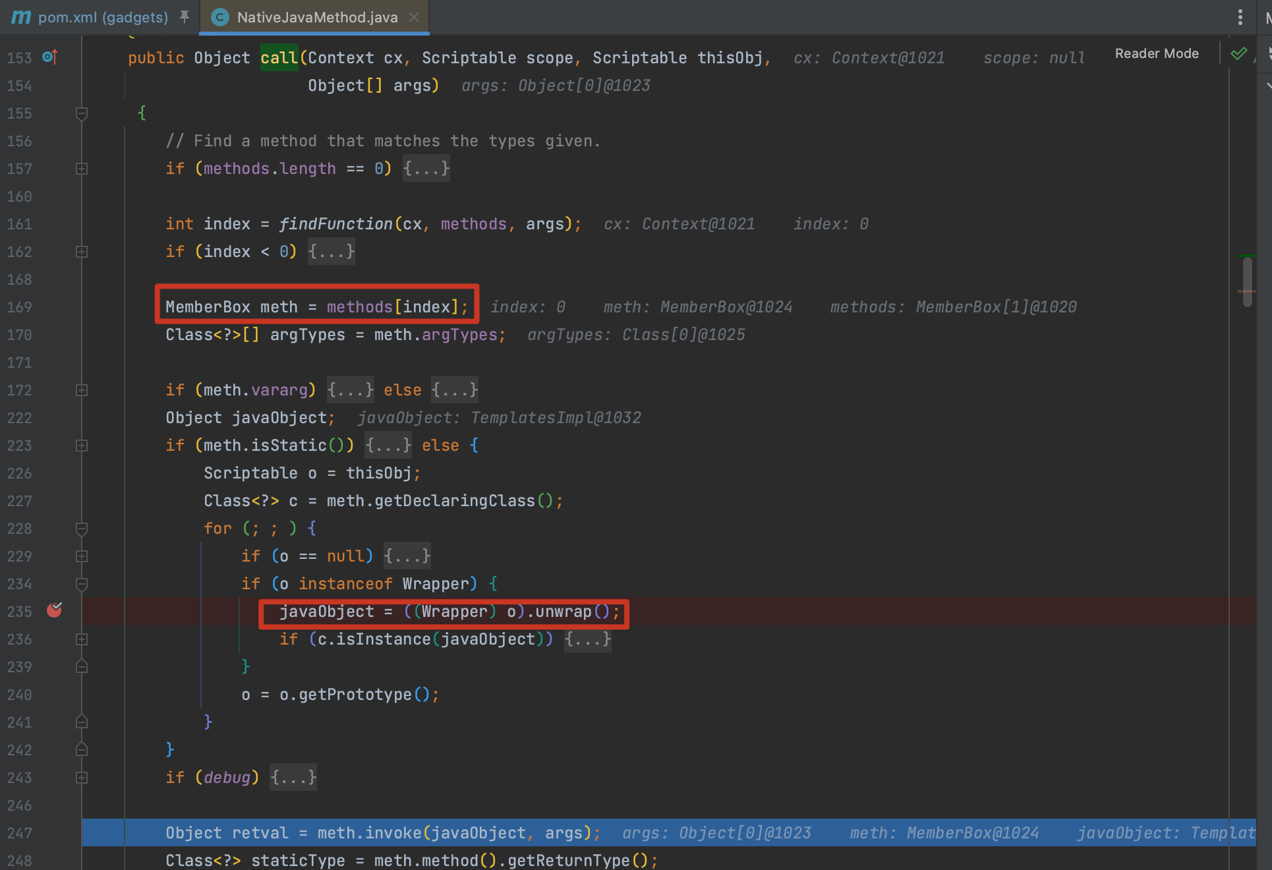The height and width of the screenshot is (870, 1272).
Task: Click the Maven icon on pom.xml tab
Action: click(x=21, y=17)
